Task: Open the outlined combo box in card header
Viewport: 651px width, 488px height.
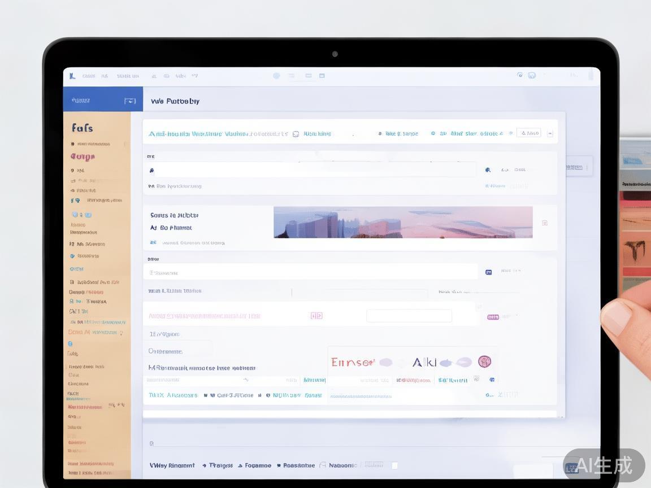Action: point(528,133)
